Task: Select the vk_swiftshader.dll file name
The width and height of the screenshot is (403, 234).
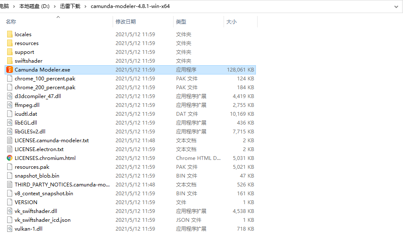Action: pos(36,211)
